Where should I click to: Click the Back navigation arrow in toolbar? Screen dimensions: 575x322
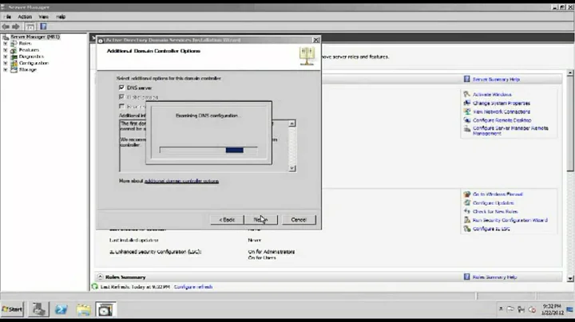pyautogui.click(x=6, y=27)
